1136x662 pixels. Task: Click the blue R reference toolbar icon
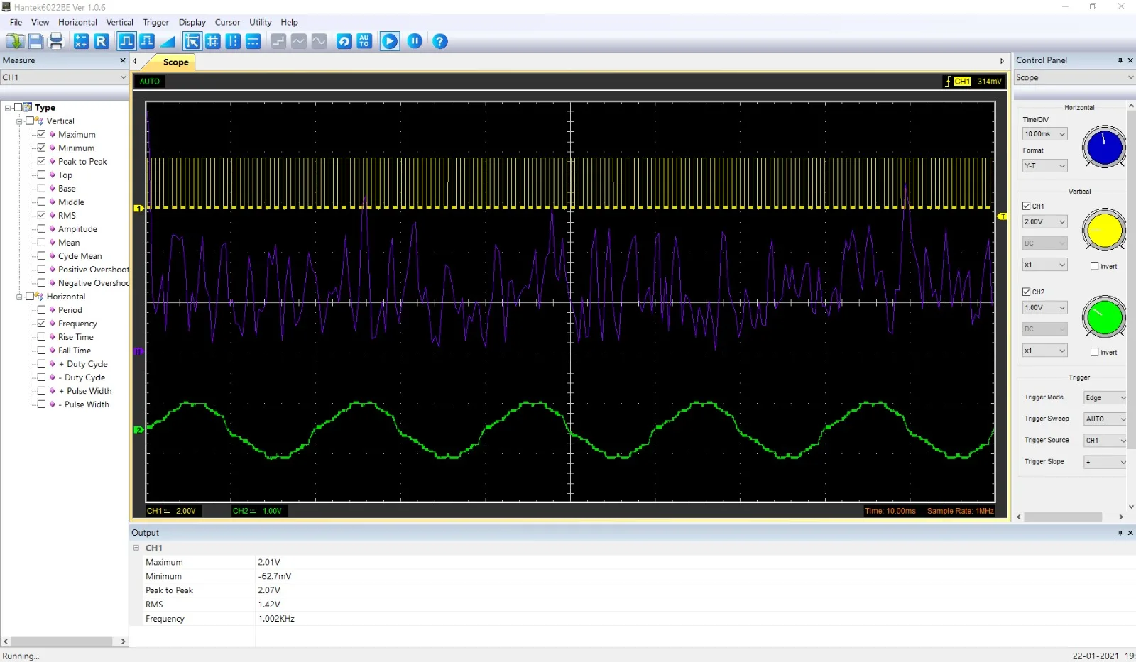click(102, 41)
